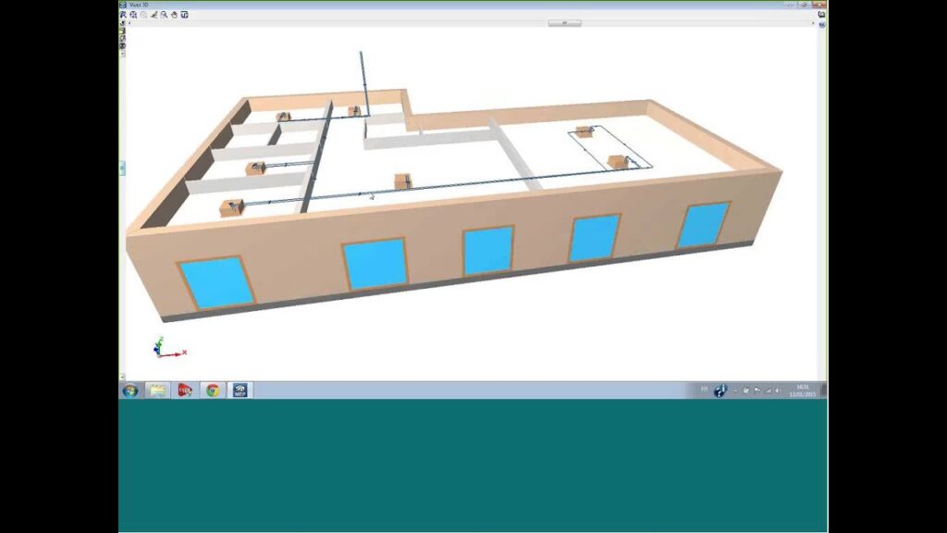Click the framed view icon right of hand
The image size is (947, 533).
(184, 15)
